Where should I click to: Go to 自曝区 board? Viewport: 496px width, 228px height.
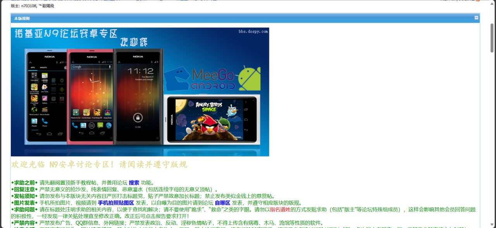click(222, 203)
